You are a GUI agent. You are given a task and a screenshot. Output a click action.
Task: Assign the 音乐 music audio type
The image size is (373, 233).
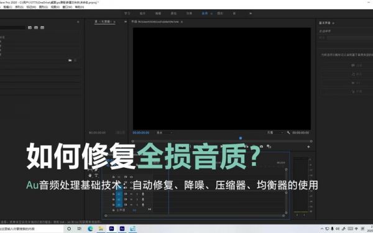(x=357, y=74)
